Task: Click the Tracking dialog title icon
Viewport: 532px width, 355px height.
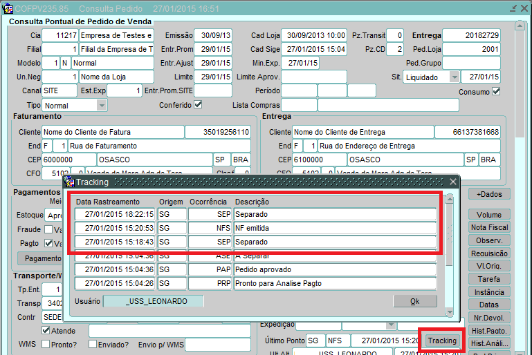Action: (69, 182)
